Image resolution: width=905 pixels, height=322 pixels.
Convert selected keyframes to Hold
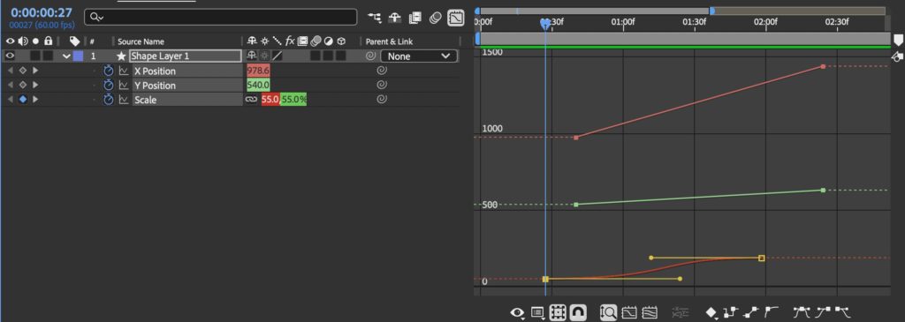(731, 312)
